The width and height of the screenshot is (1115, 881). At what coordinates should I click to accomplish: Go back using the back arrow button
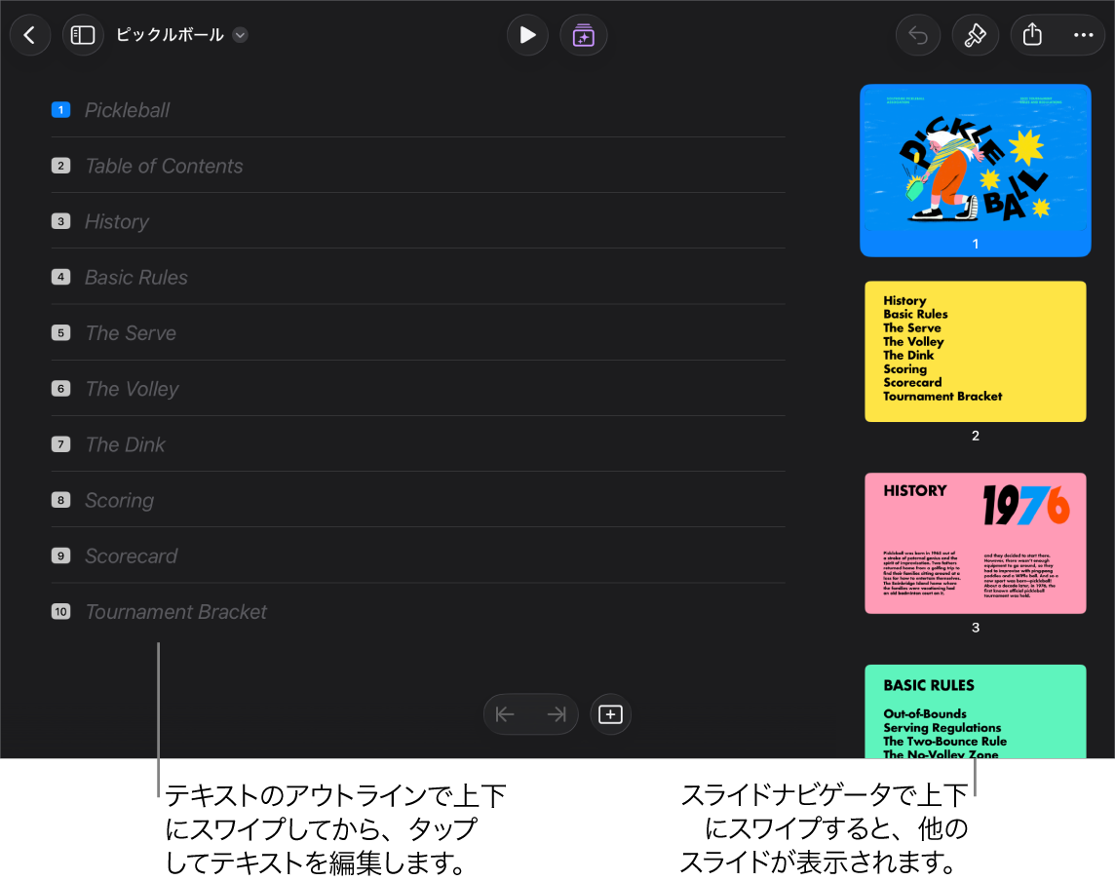(x=30, y=35)
